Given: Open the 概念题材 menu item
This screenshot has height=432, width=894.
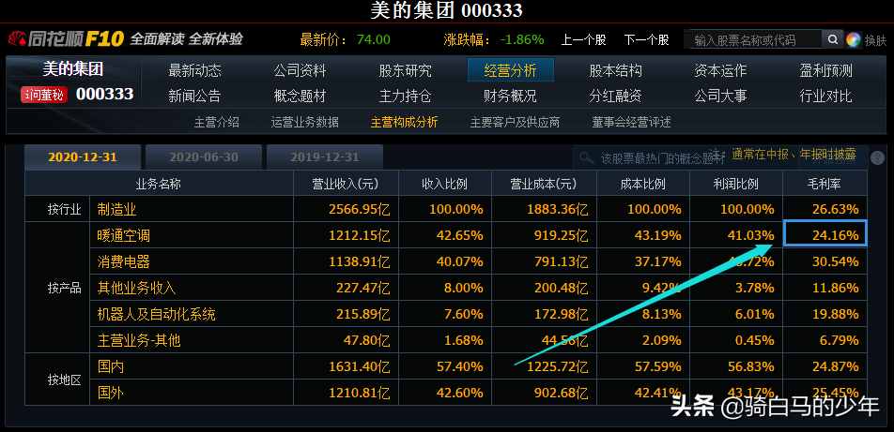Looking at the screenshot, I should pyautogui.click(x=300, y=96).
